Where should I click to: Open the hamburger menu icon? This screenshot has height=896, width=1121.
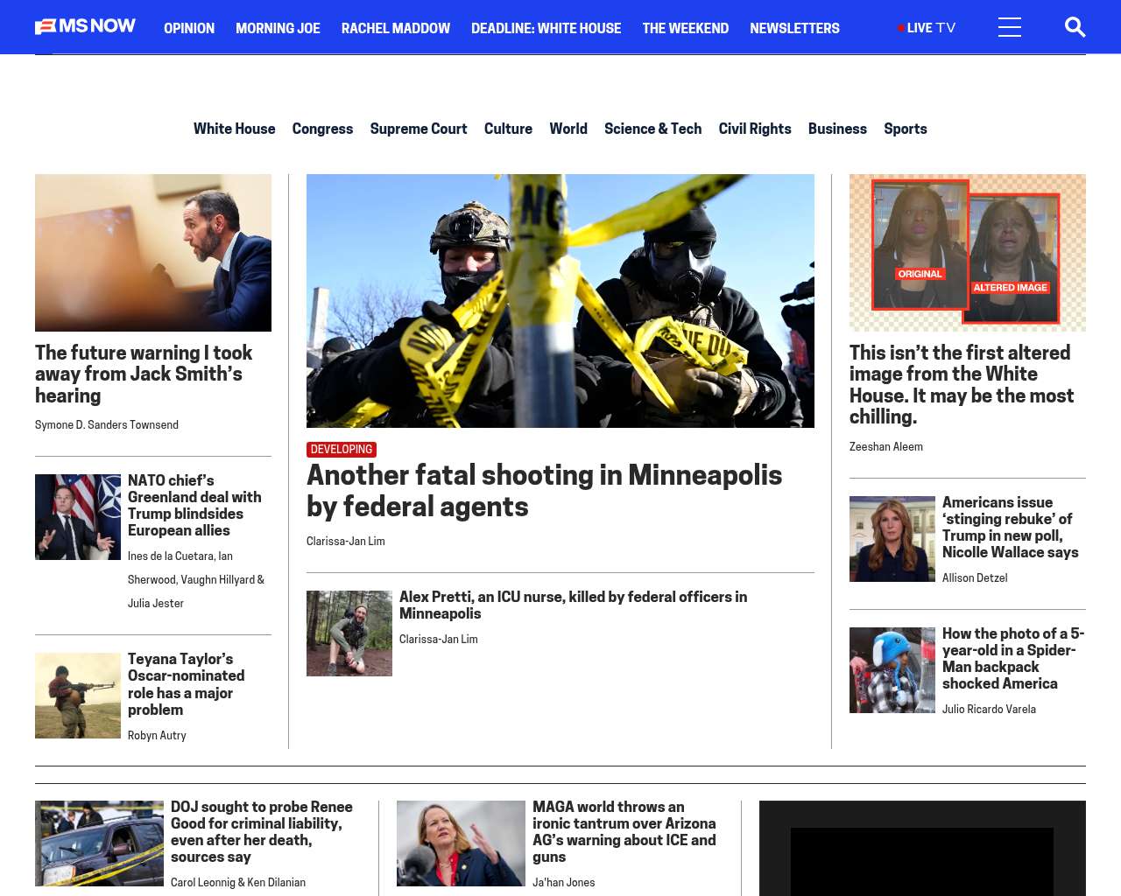click(x=1009, y=27)
